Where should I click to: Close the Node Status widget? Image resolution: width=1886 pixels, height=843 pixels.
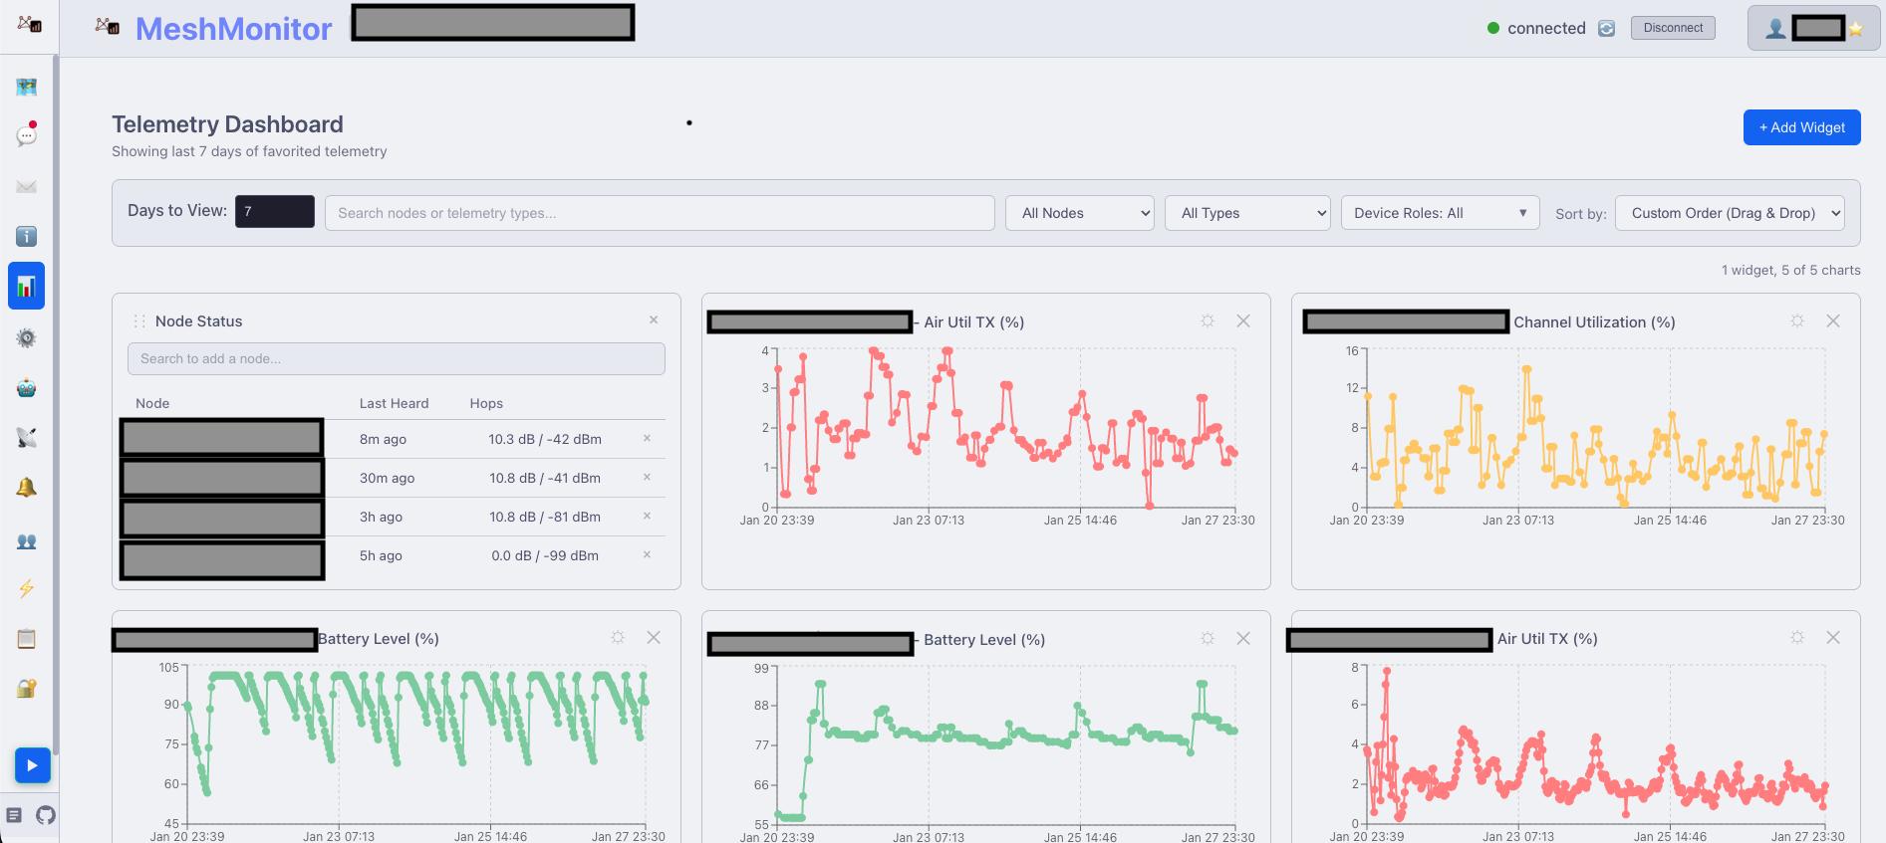[654, 320]
